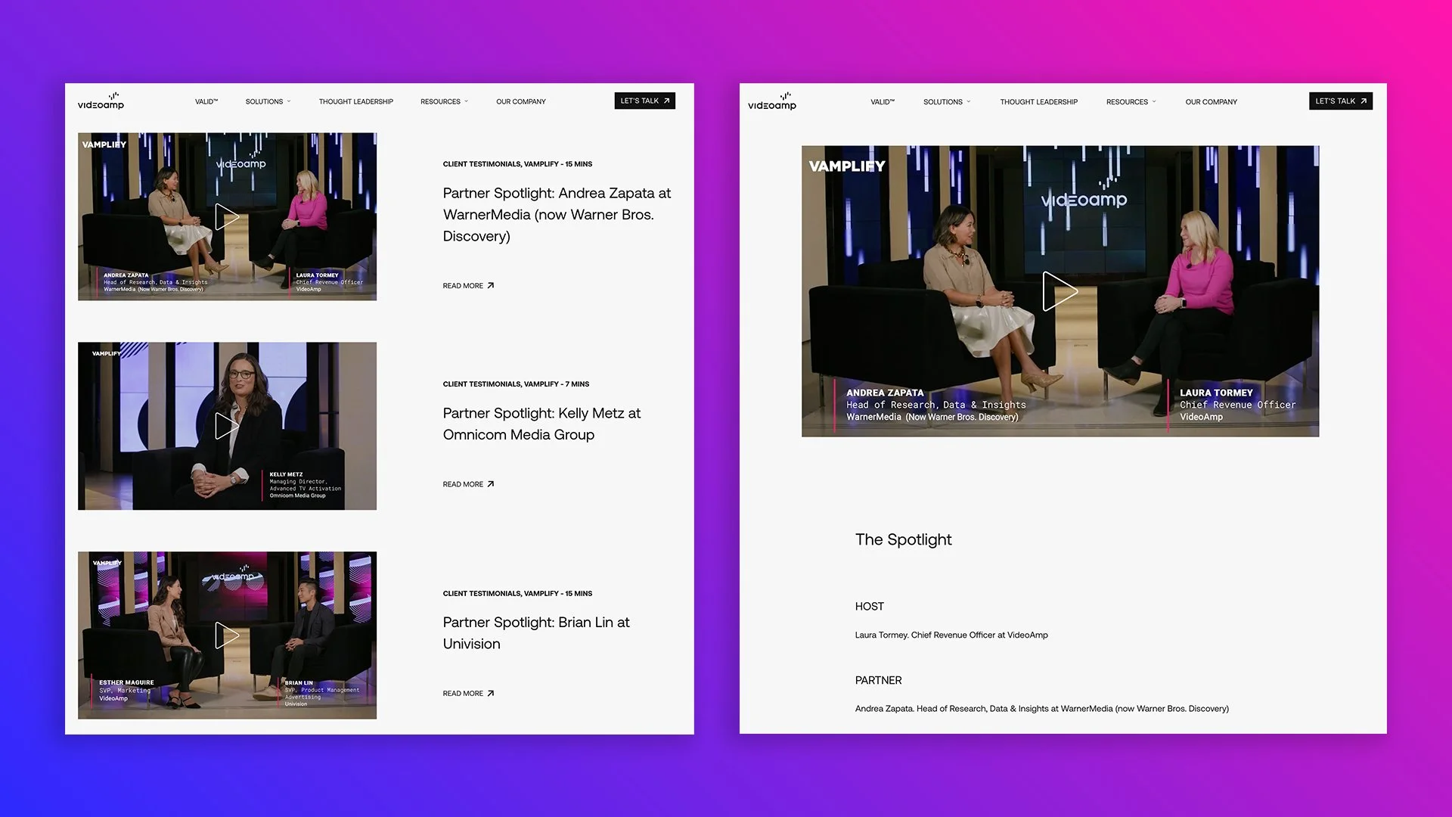This screenshot has width=1452, height=817.
Task: Expand Solutions dropdown in right navigation
Action: click(x=947, y=102)
